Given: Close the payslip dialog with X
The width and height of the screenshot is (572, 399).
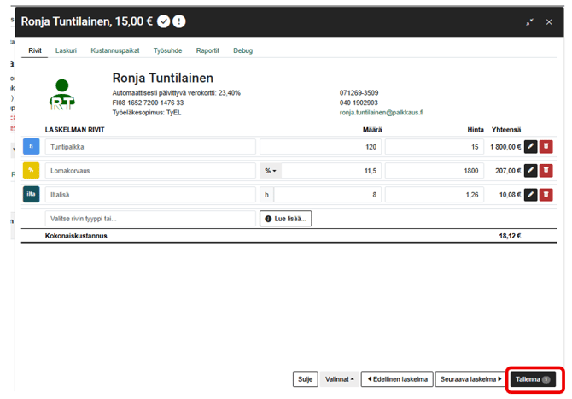Looking at the screenshot, I should click(549, 22).
